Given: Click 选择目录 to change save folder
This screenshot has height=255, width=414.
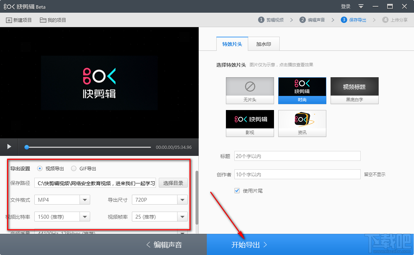Looking at the screenshot, I should 173,183.
